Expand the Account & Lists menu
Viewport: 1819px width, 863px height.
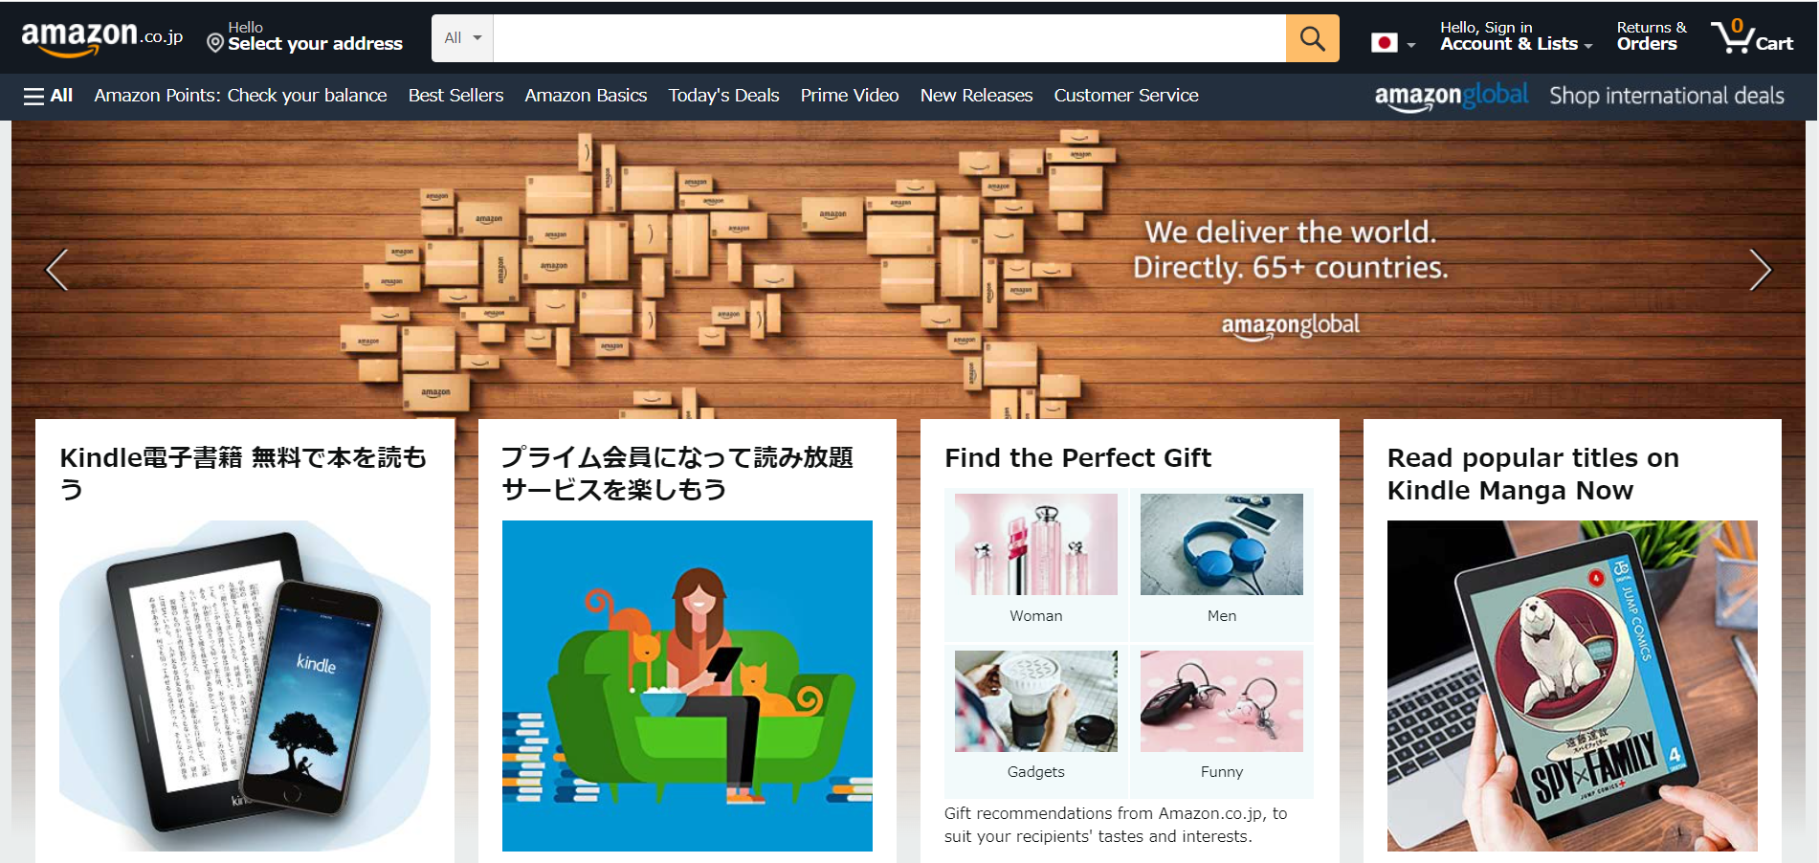point(1516,36)
